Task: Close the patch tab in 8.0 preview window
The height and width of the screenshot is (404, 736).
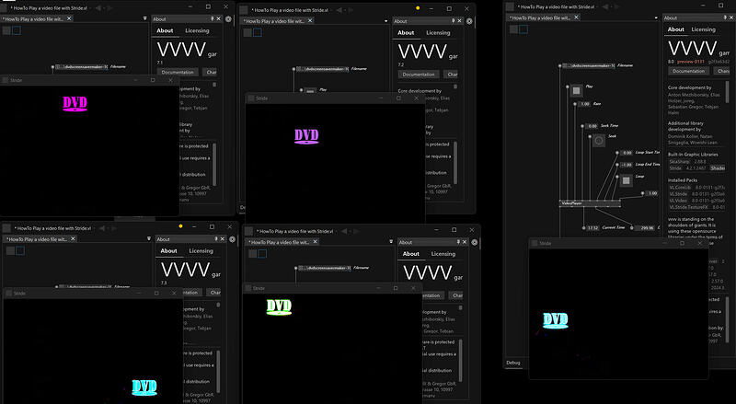Action: [x=576, y=17]
